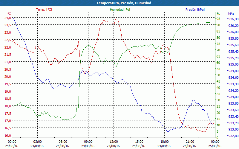Click the 18:00 time axis label
This screenshot has width=239, height=149.
[x=165, y=142]
